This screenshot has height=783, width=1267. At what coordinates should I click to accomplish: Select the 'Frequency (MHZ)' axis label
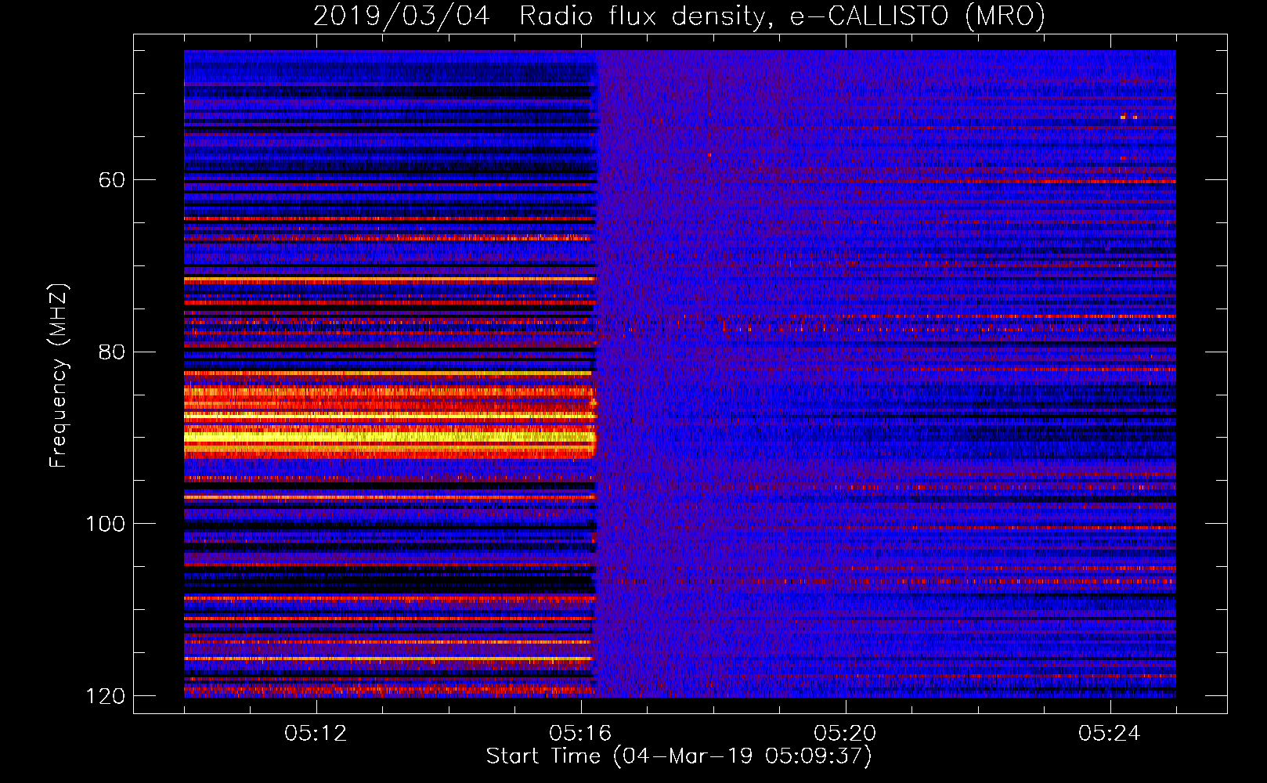click(58, 375)
